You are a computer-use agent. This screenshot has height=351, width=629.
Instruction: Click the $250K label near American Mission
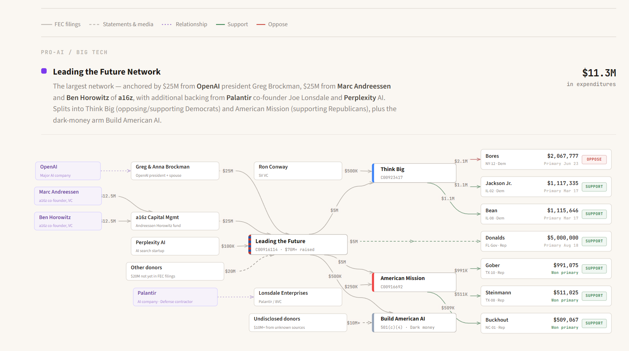click(x=351, y=287)
